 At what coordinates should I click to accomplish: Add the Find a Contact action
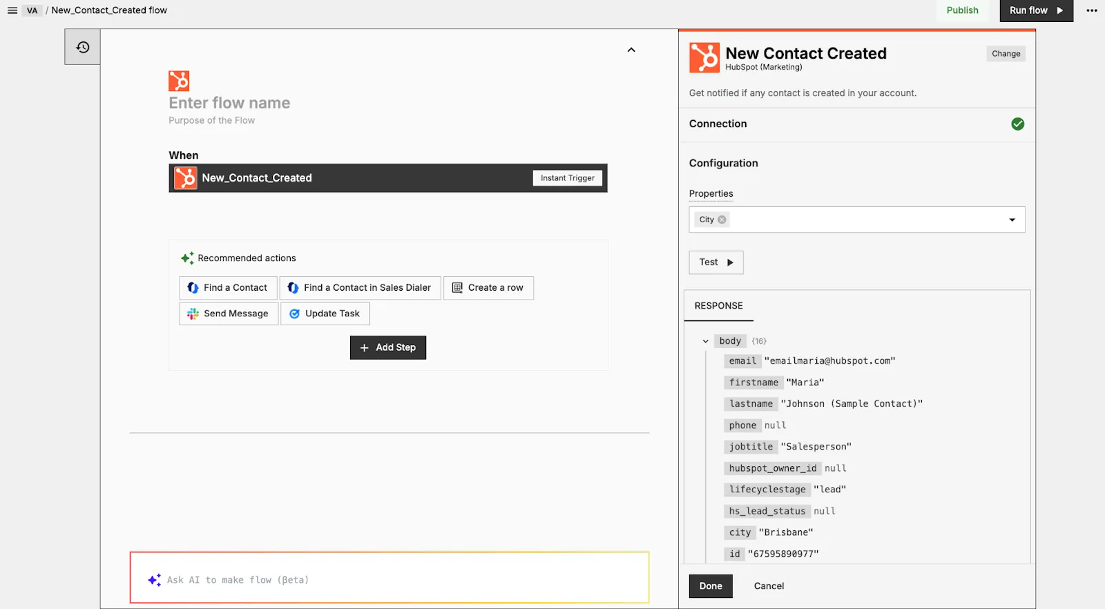point(228,288)
